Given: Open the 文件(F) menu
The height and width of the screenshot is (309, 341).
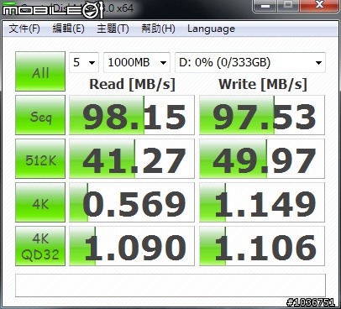Looking at the screenshot, I should coord(24,29).
